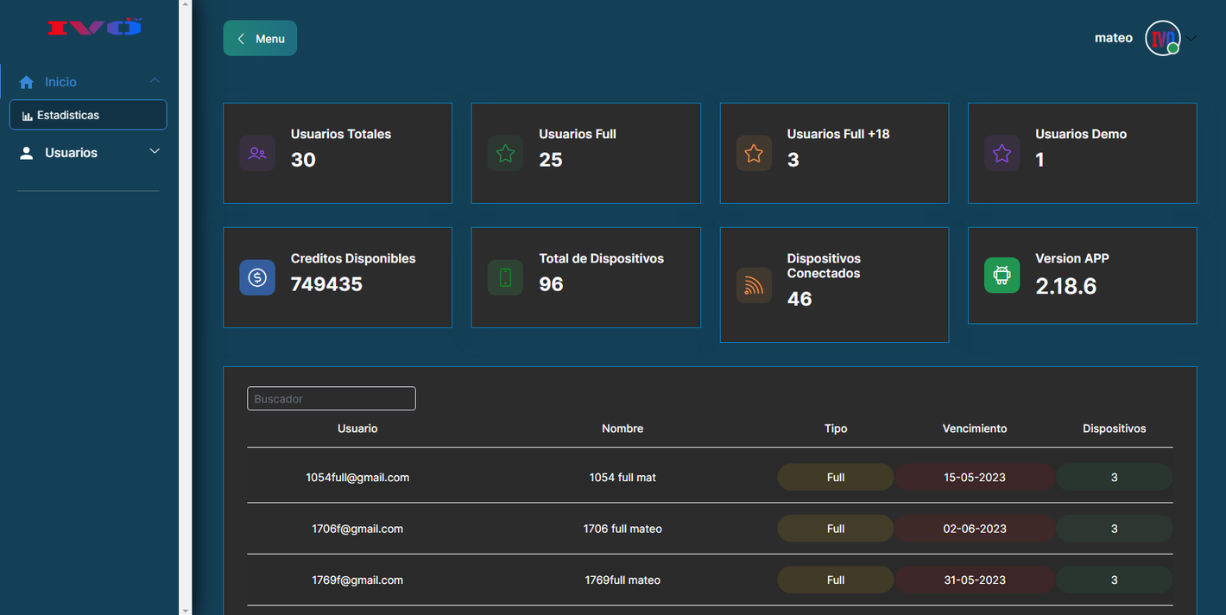Click the Dispositivos Conectados value 46
This screenshot has height=615, width=1226.
[799, 299]
